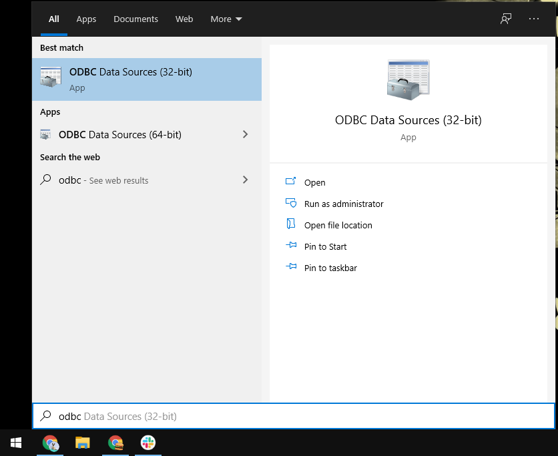Select ODBC Data Sources (64-bit) app result
Viewport: 558px width, 456px height.
(147, 135)
